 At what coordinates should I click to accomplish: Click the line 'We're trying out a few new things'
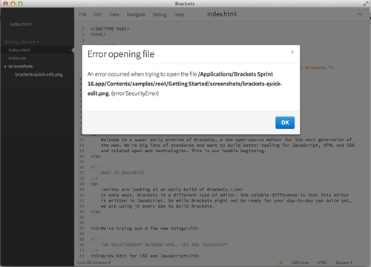pos(145,228)
